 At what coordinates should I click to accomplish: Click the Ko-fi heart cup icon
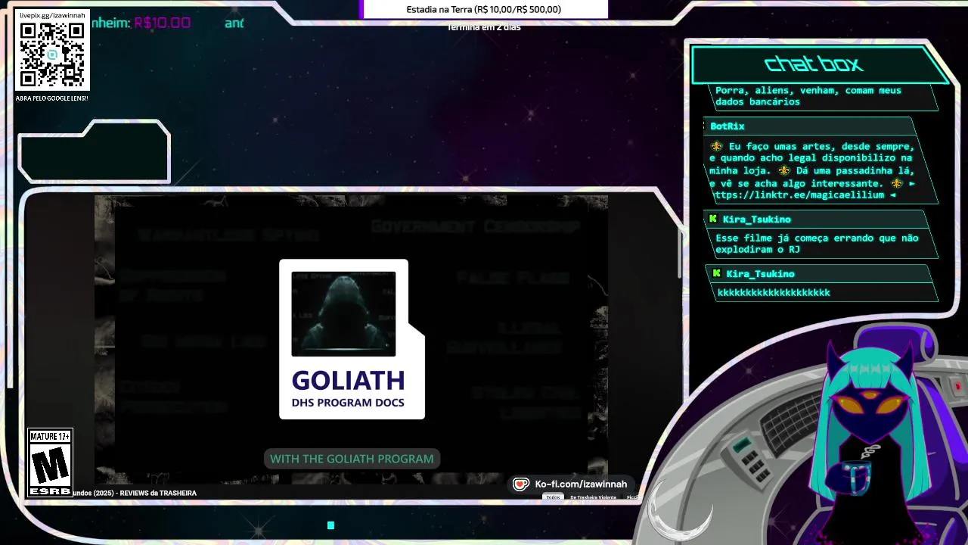[x=520, y=484]
